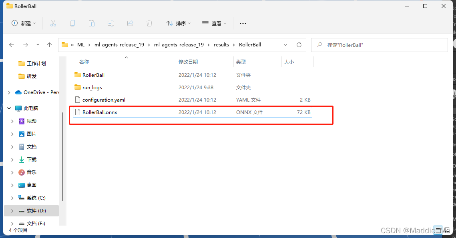Click the Cut scissors icon
456x238 pixels.
53,23
